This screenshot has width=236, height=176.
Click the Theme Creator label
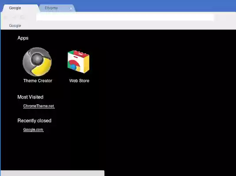(x=38, y=81)
